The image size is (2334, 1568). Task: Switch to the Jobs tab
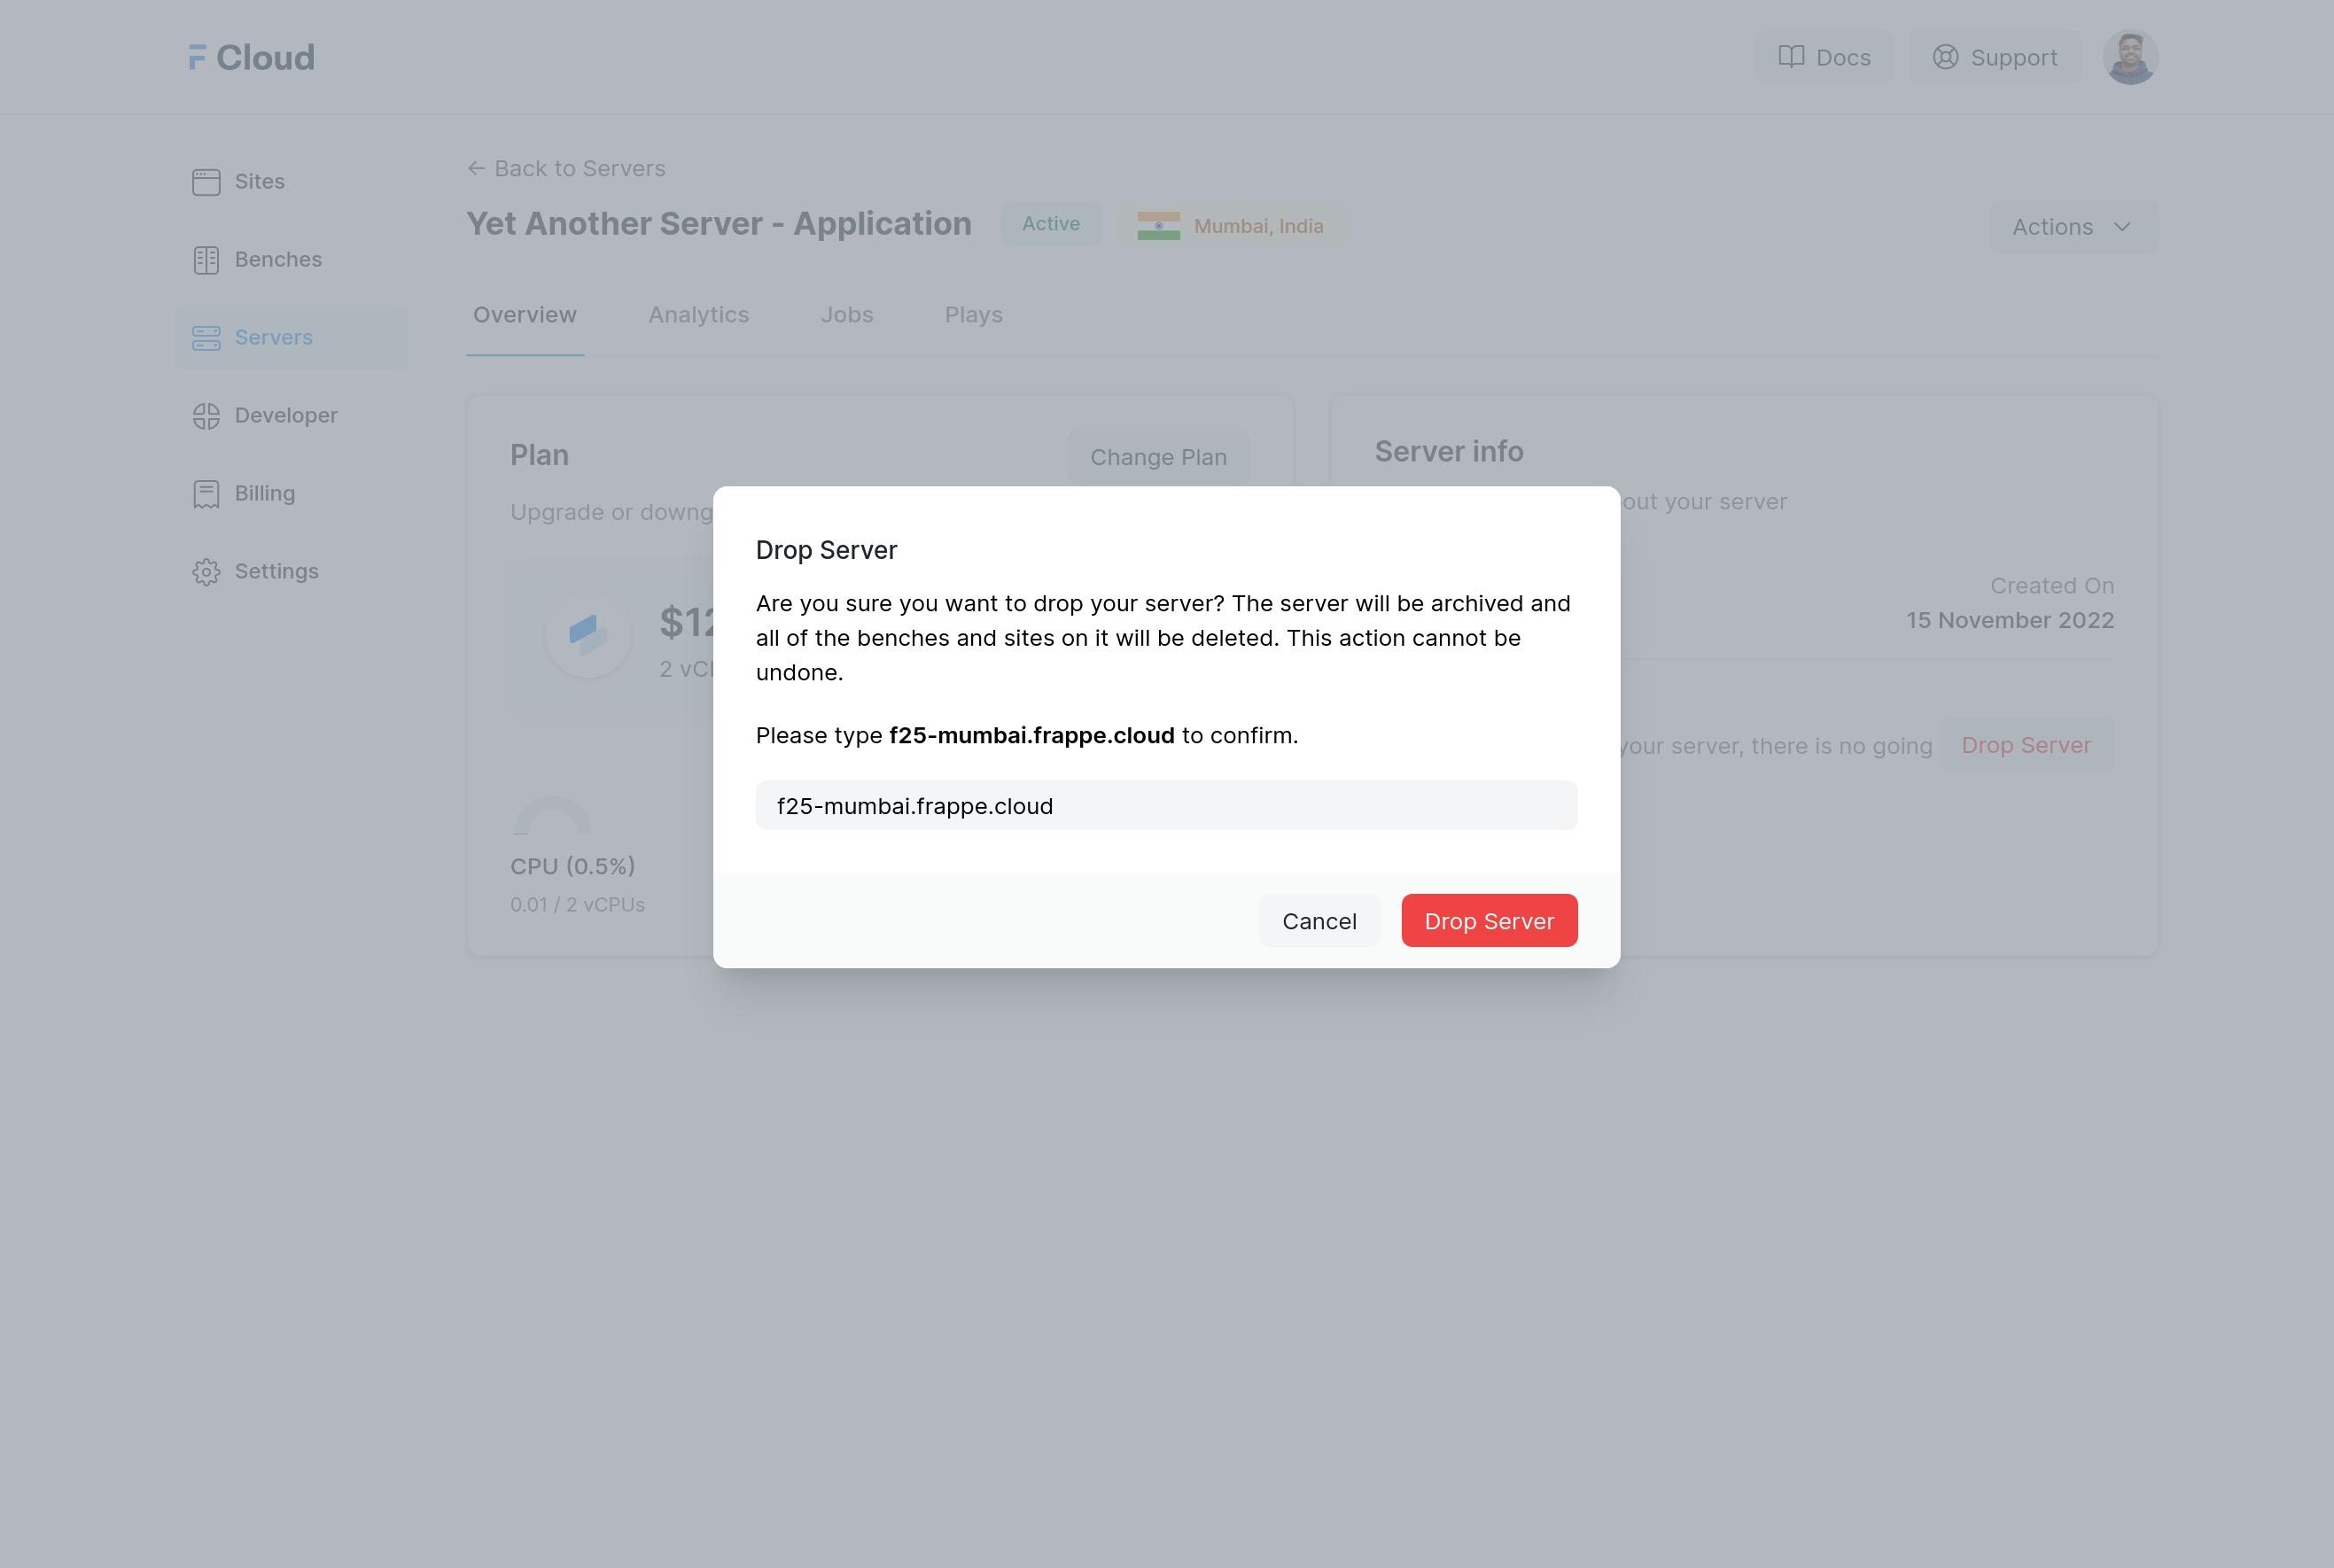point(847,315)
